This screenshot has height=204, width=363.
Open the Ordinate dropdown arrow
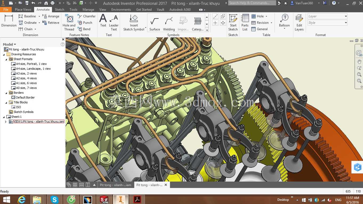click(39, 23)
